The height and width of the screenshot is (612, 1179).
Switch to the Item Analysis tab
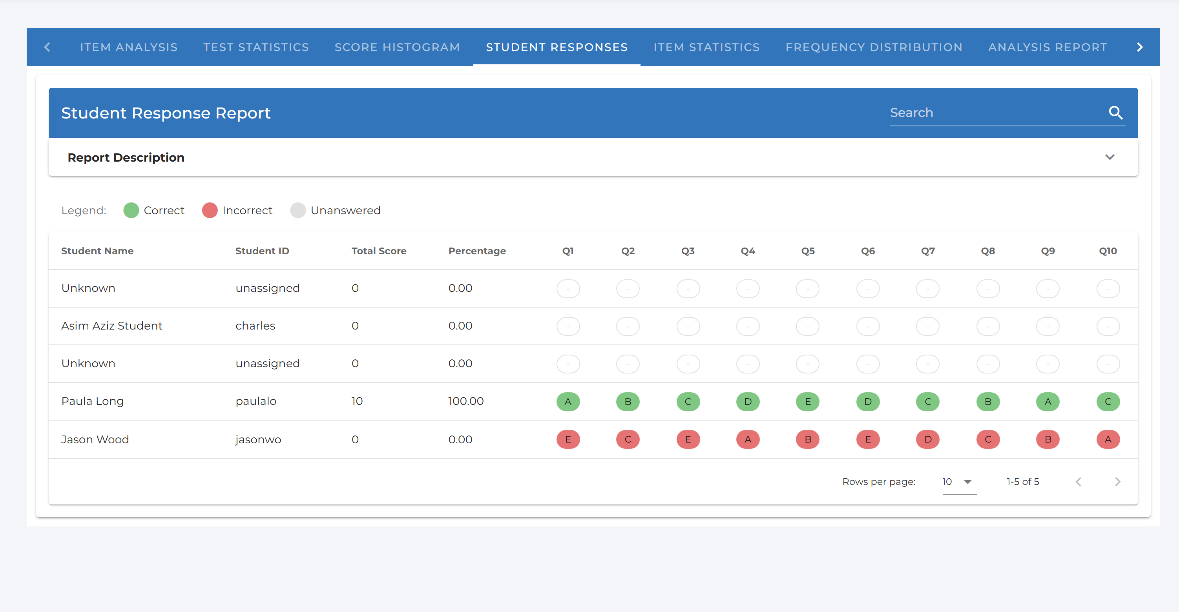point(129,47)
